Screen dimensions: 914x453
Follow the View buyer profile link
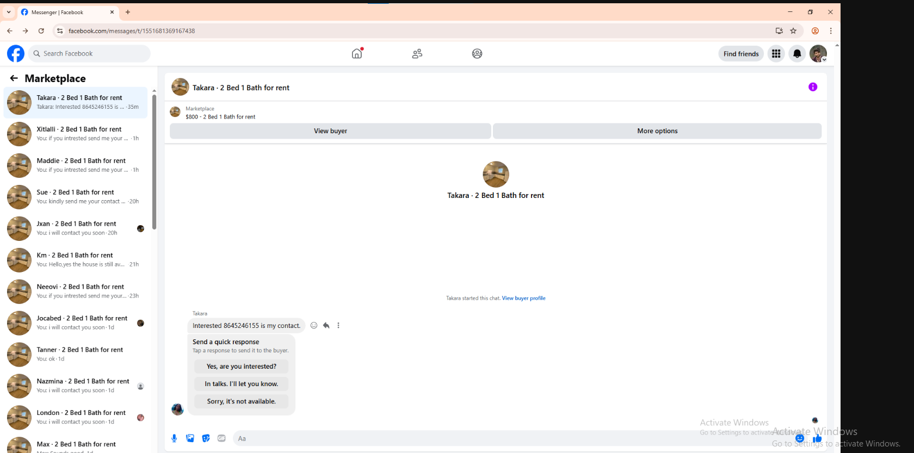tap(523, 298)
